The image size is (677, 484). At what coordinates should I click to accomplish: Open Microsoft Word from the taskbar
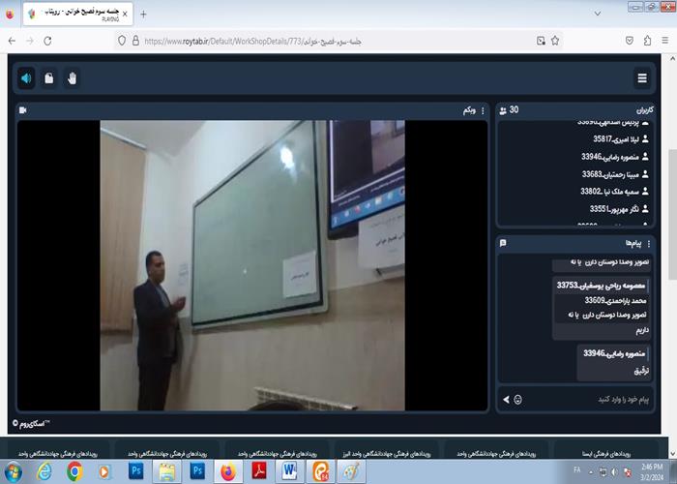coord(289,471)
